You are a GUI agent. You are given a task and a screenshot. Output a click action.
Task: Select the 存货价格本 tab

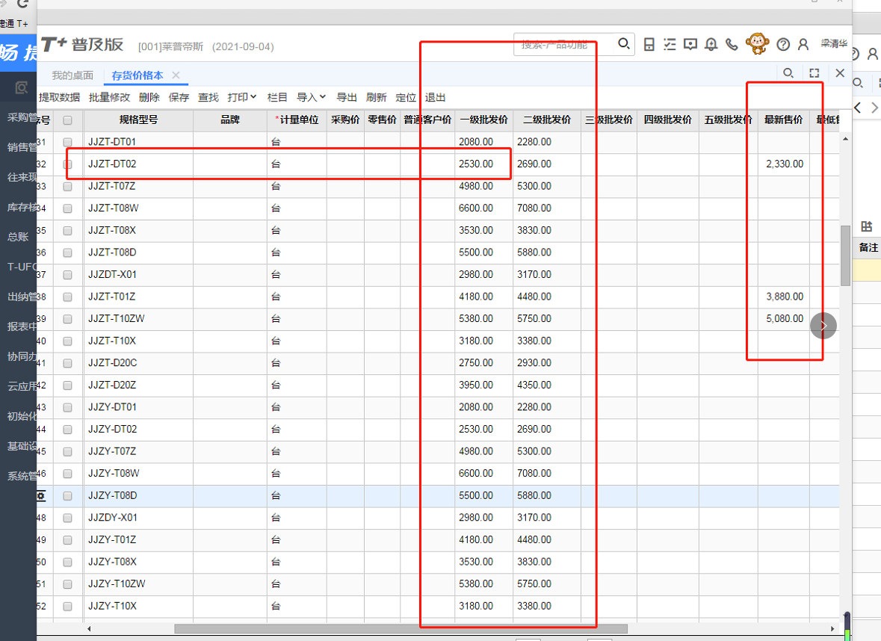pos(137,75)
